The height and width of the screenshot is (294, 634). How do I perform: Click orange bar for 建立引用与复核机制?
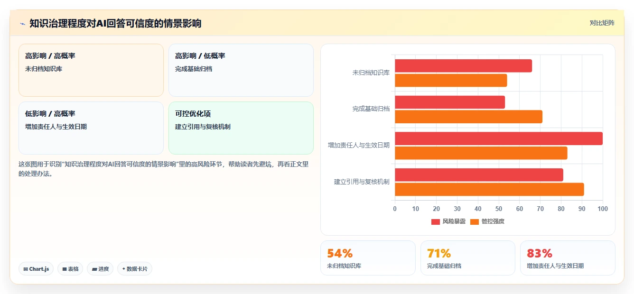coord(489,189)
